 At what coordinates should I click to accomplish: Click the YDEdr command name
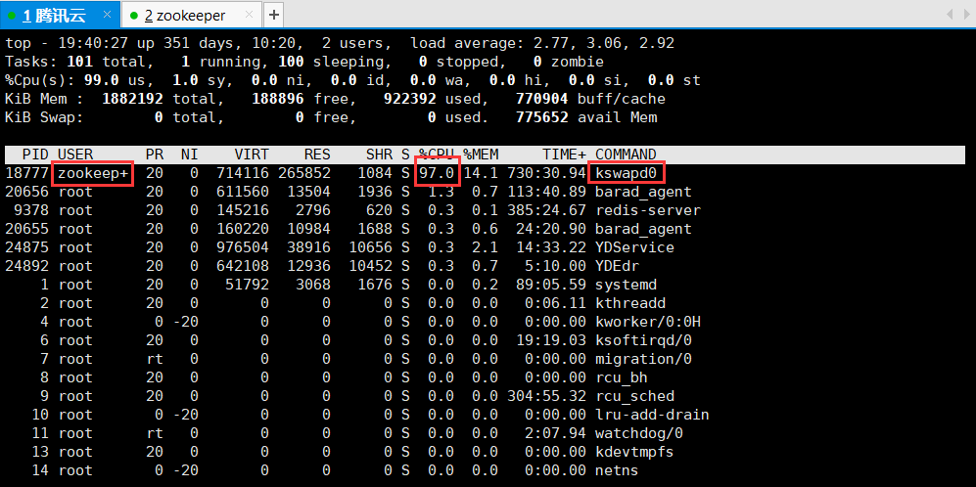coord(617,266)
